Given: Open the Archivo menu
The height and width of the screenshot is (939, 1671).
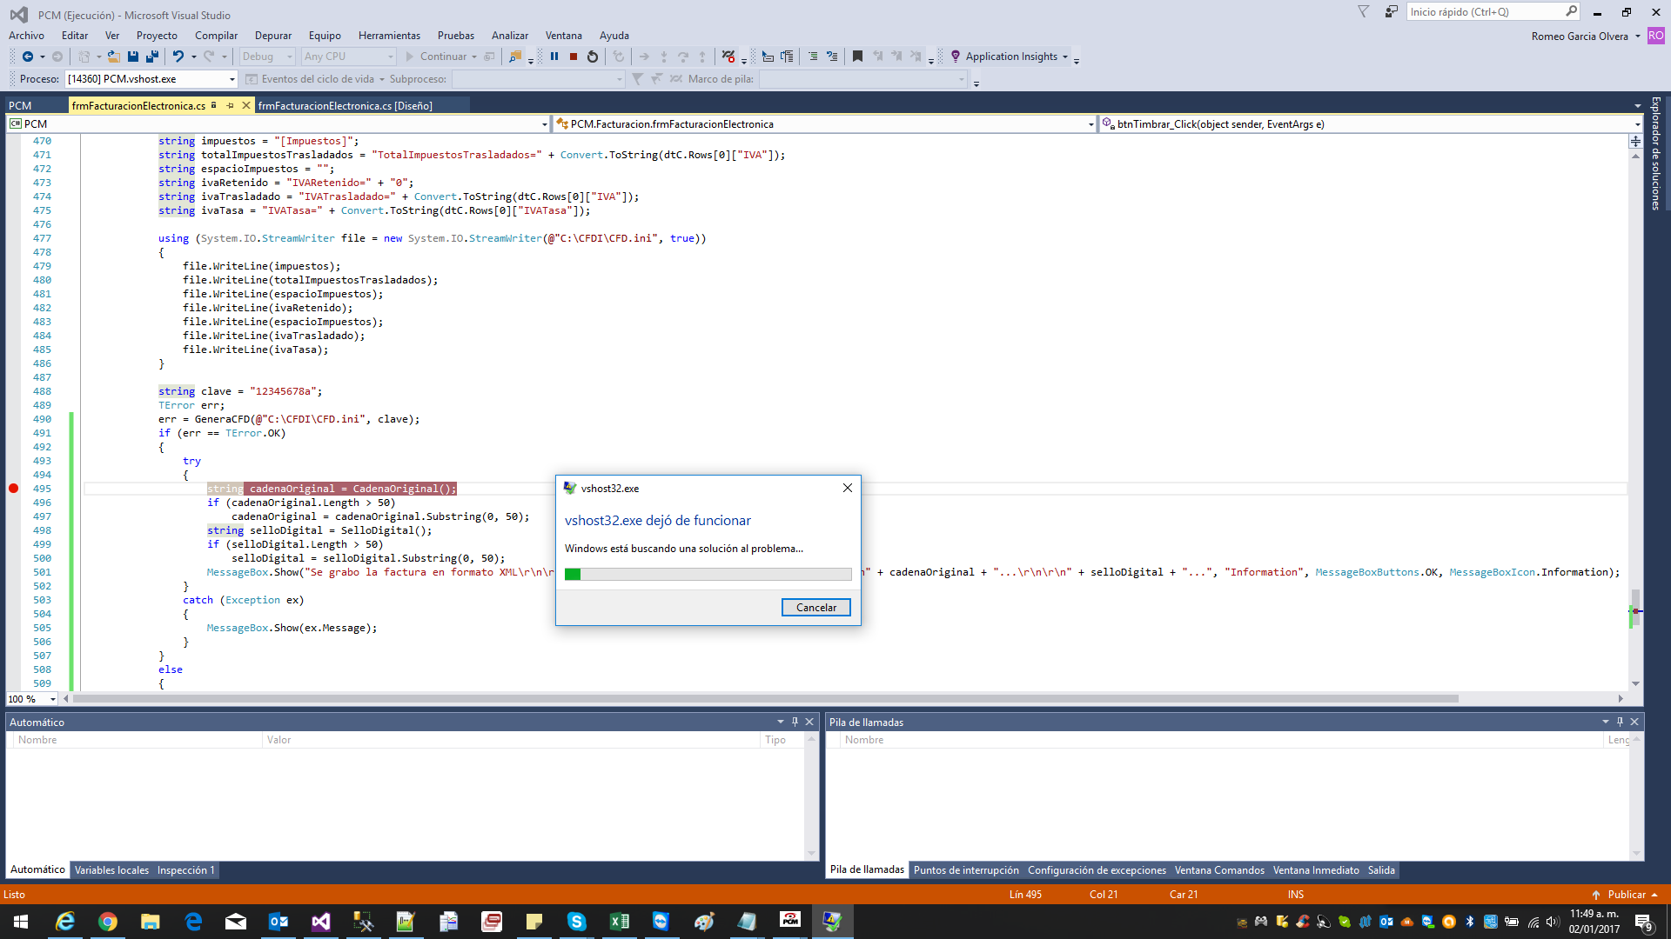Looking at the screenshot, I should pyautogui.click(x=26, y=36).
